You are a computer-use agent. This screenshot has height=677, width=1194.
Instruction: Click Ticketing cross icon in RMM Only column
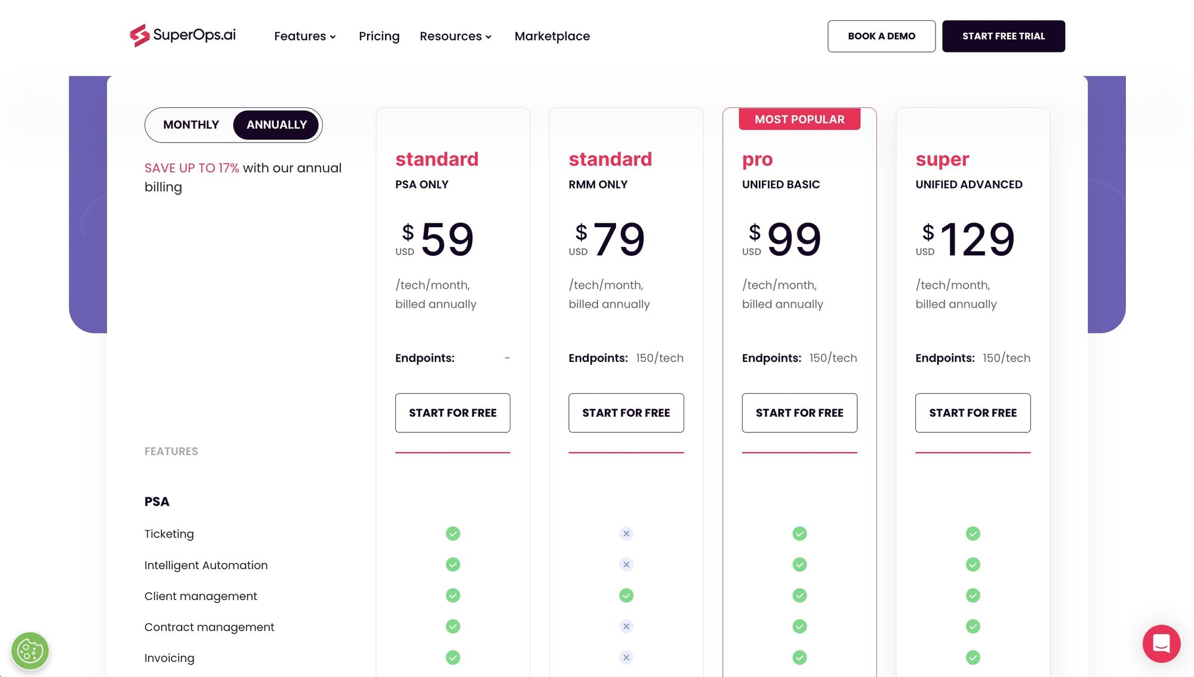pyautogui.click(x=626, y=533)
